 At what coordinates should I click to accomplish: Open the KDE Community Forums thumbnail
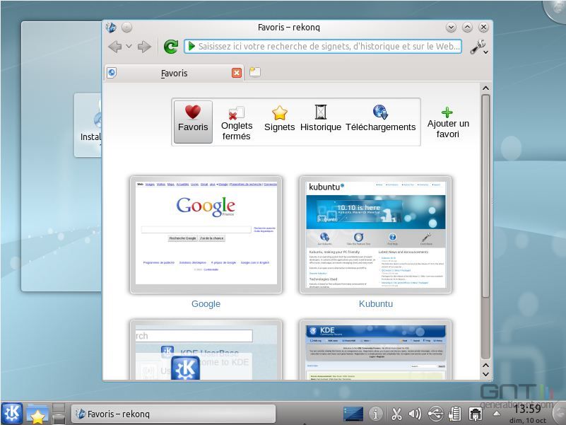click(x=375, y=350)
